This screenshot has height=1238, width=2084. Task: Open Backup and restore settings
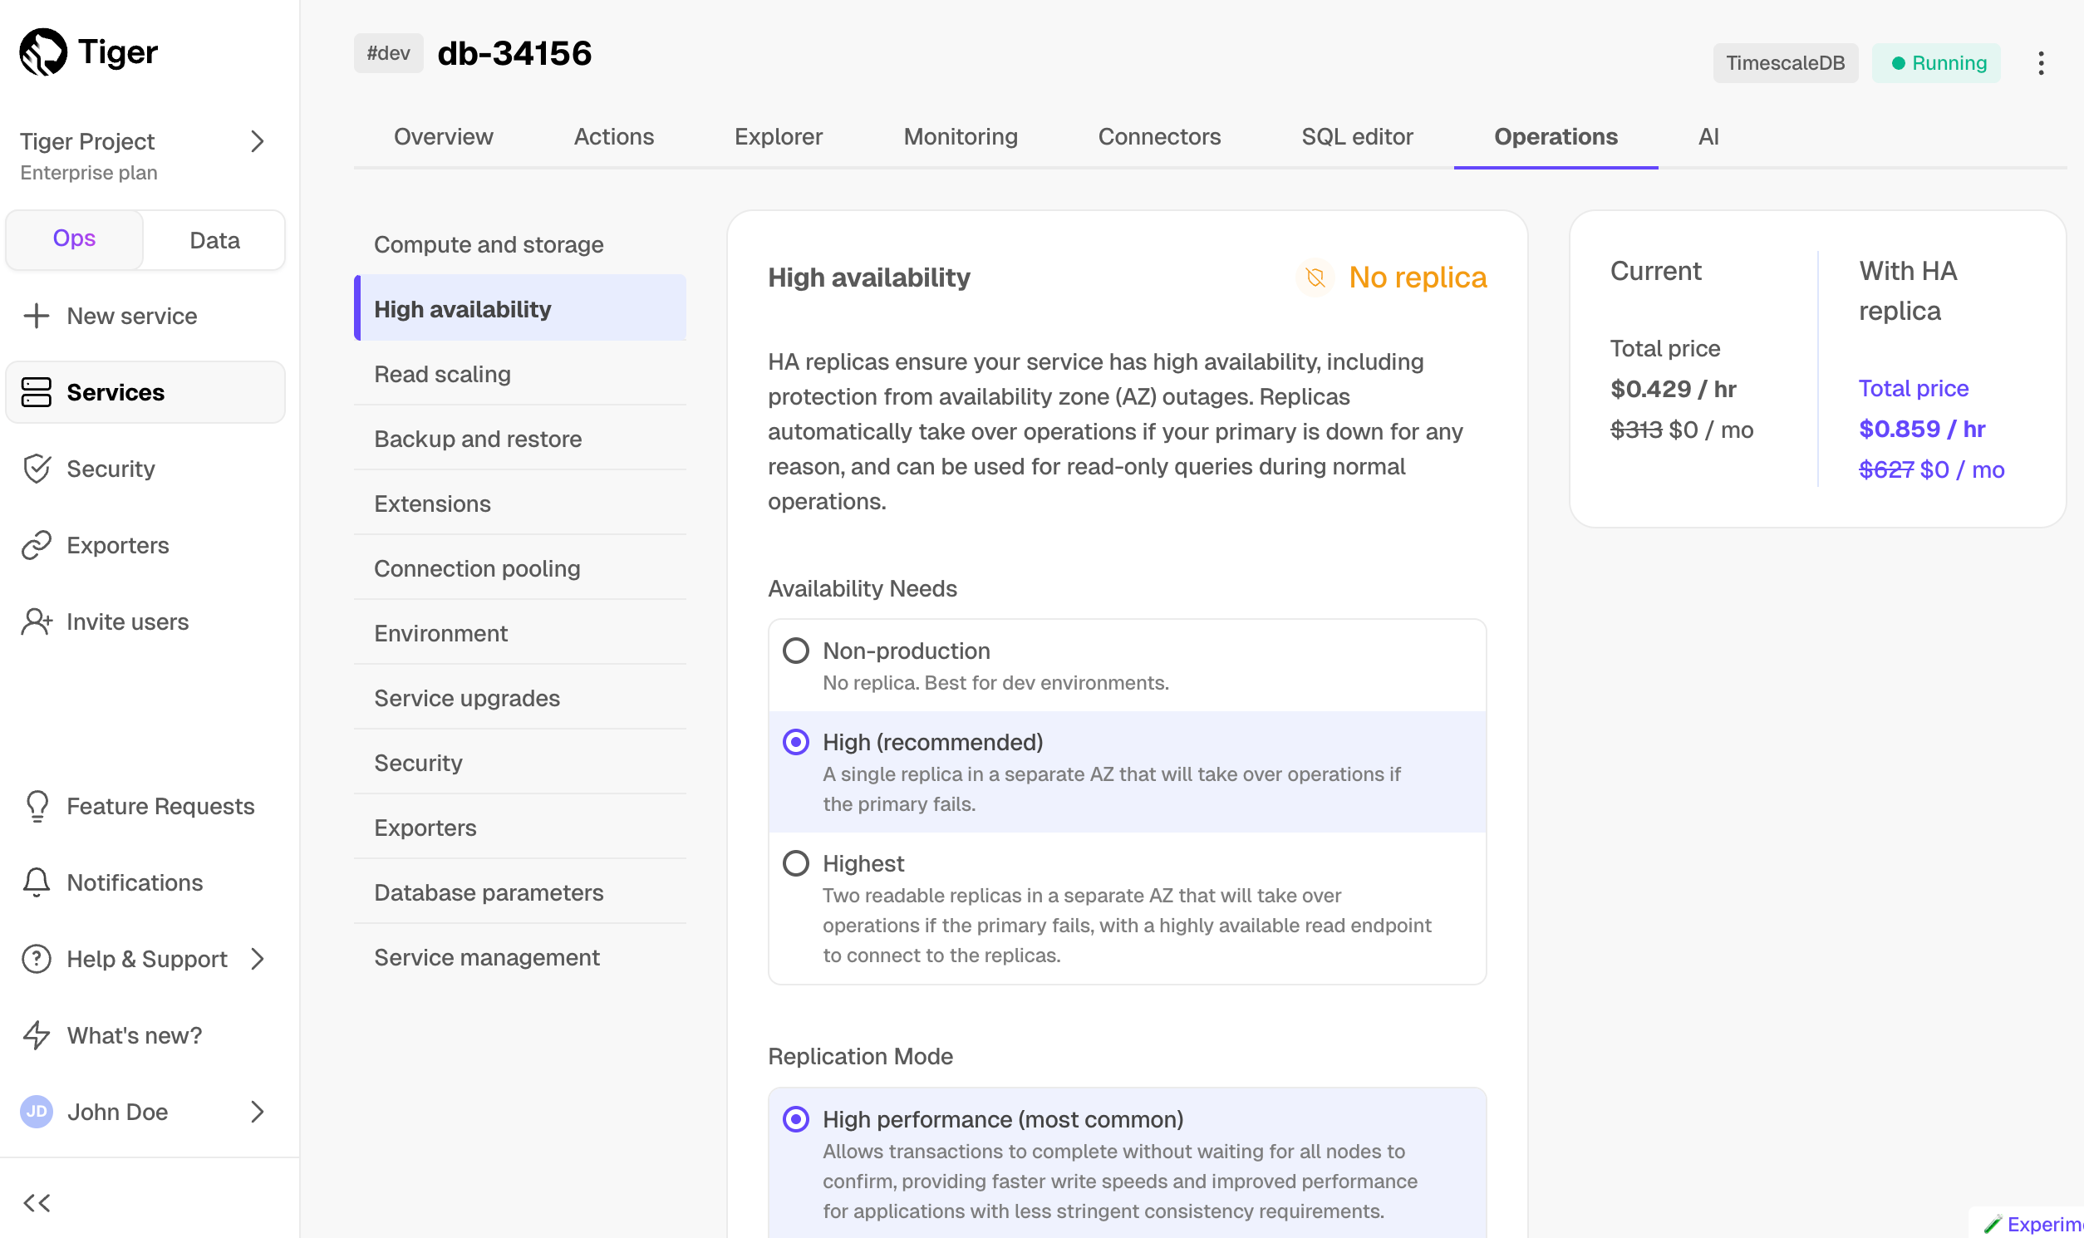coord(477,439)
